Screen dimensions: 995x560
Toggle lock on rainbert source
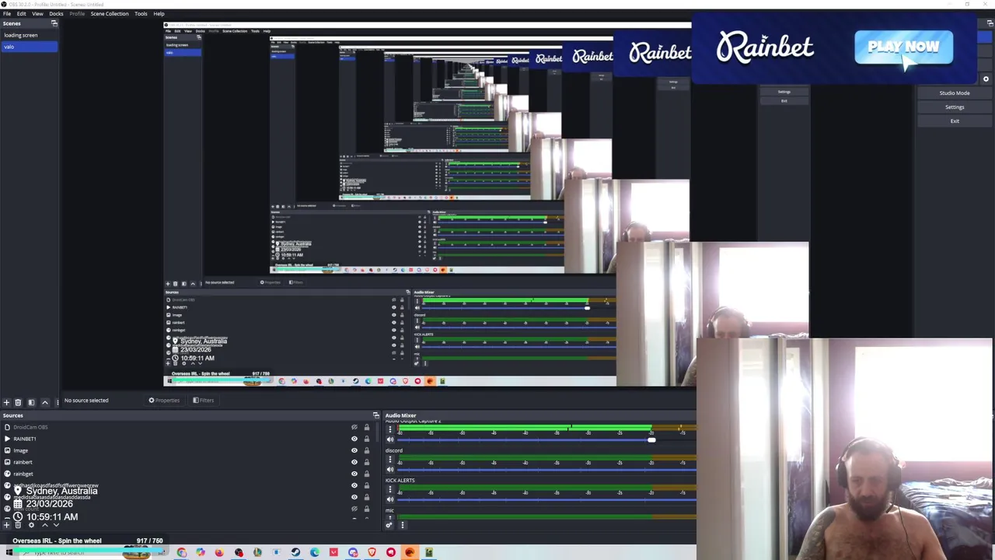367,462
